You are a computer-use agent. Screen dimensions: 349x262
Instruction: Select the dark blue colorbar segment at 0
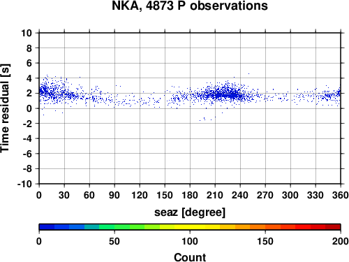coord(47,227)
